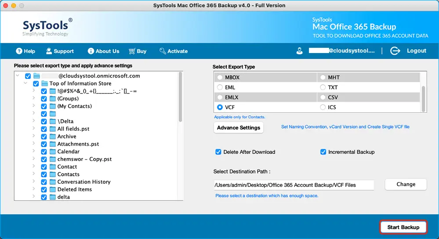This screenshot has width=439, height=239.
Task: Open the Support menu item
Action: [60, 51]
